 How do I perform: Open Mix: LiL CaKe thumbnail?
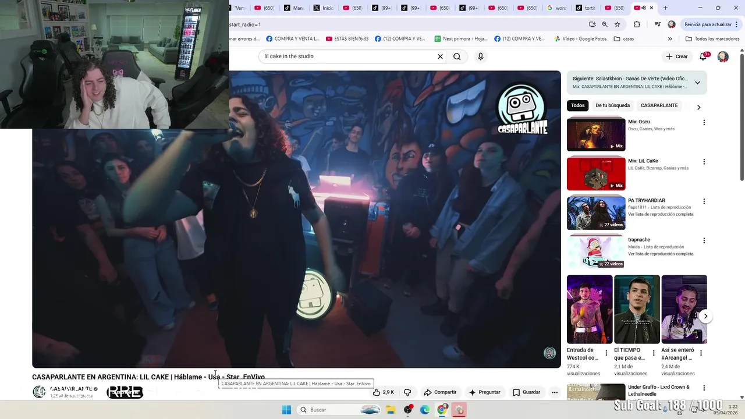(596, 174)
